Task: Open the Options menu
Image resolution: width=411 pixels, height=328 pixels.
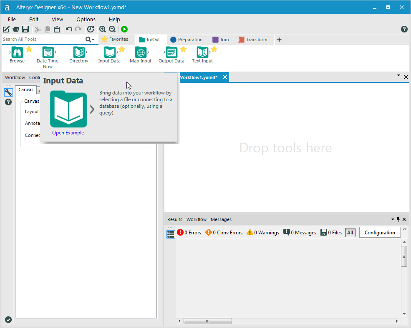Action: (x=86, y=20)
